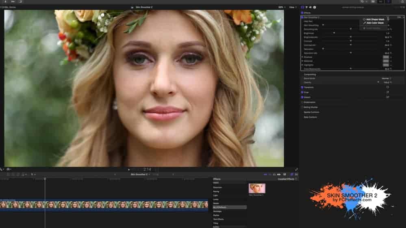Adjust the Opacity slider handle
The height and width of the screenshot is (228, 406).
point(378,82)
